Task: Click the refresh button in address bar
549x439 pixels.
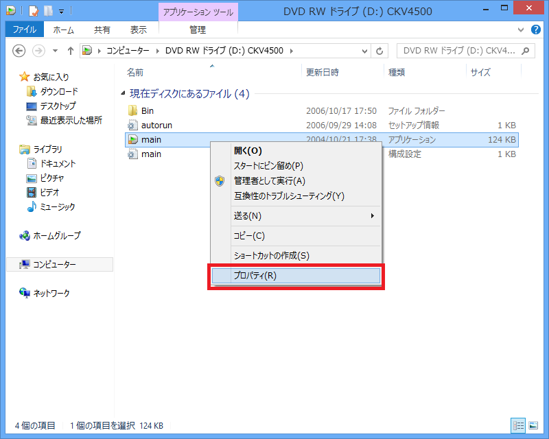Action: point(380,51)
